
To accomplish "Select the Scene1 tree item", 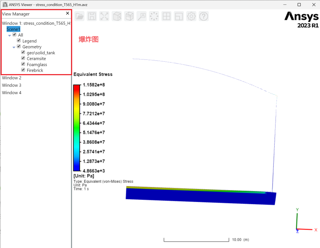I will (x=13, y=29).
